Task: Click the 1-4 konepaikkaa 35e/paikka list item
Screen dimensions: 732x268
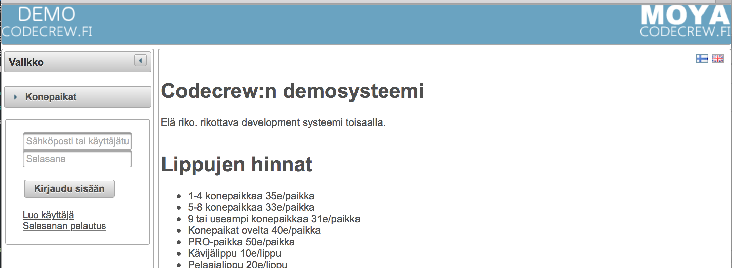Action: [251, 196]
